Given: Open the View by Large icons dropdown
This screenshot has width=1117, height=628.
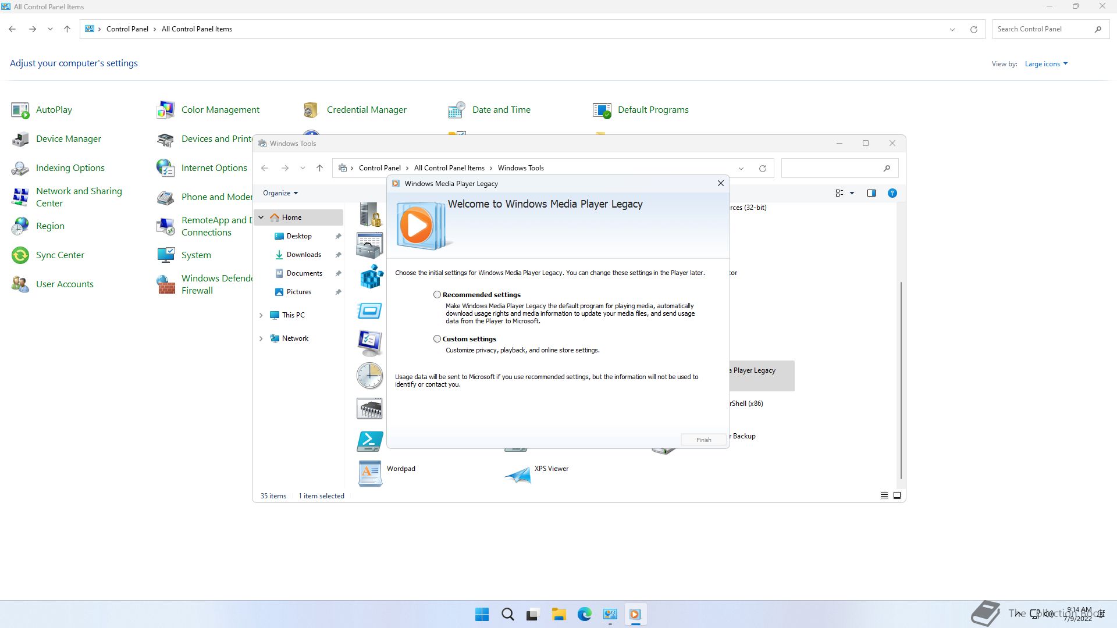Looking at the screenshot, I should [1046, 64].
